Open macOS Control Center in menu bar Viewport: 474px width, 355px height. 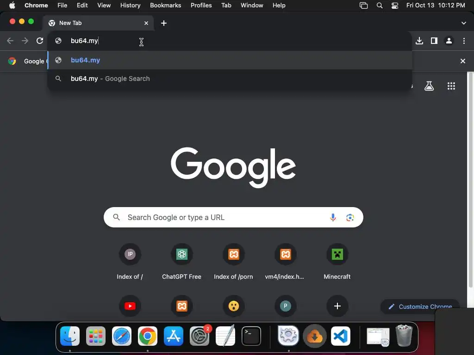pos(394,6)
